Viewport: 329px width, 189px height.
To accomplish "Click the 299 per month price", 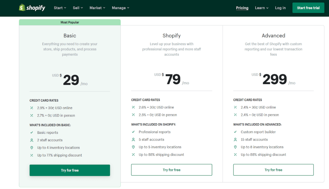I will coord(273,79).
